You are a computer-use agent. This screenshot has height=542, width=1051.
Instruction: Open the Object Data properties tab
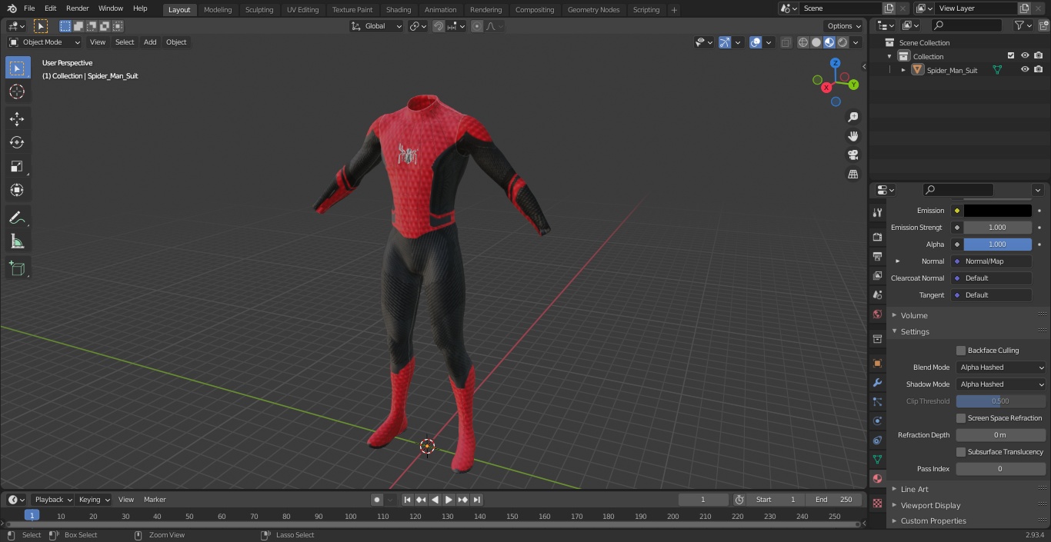[877, 459]
